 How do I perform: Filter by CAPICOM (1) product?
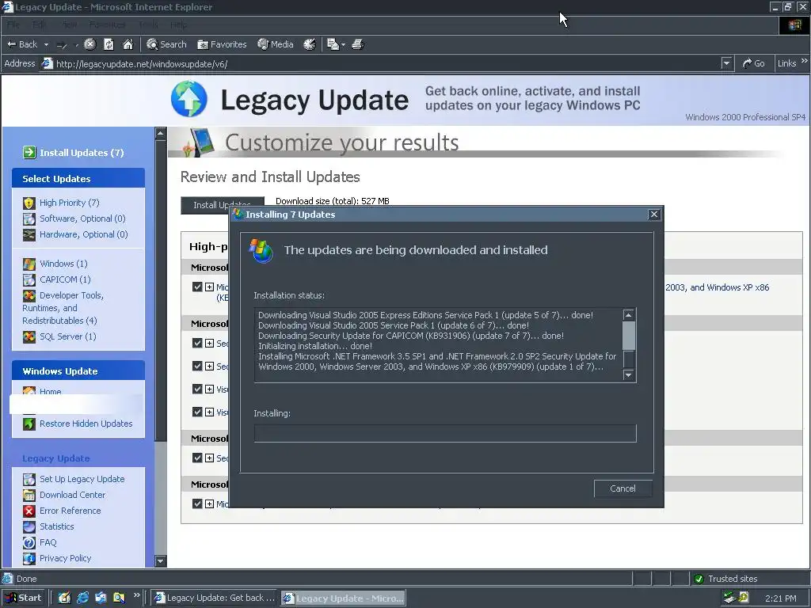(65, 279)
